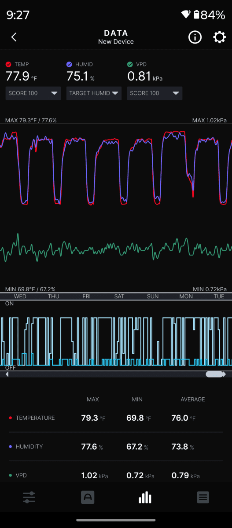The width and height of the screenshot is (232, 528).
Task: Click the 77.9 °F temperature reading
Action: coord(21,77)
